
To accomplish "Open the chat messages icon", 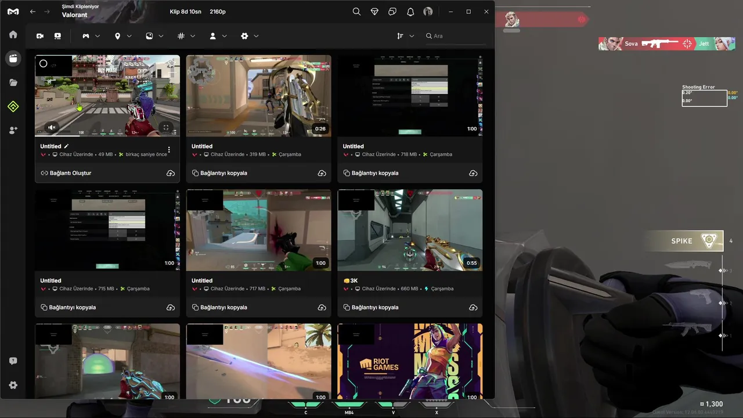I will pos(392,12).
